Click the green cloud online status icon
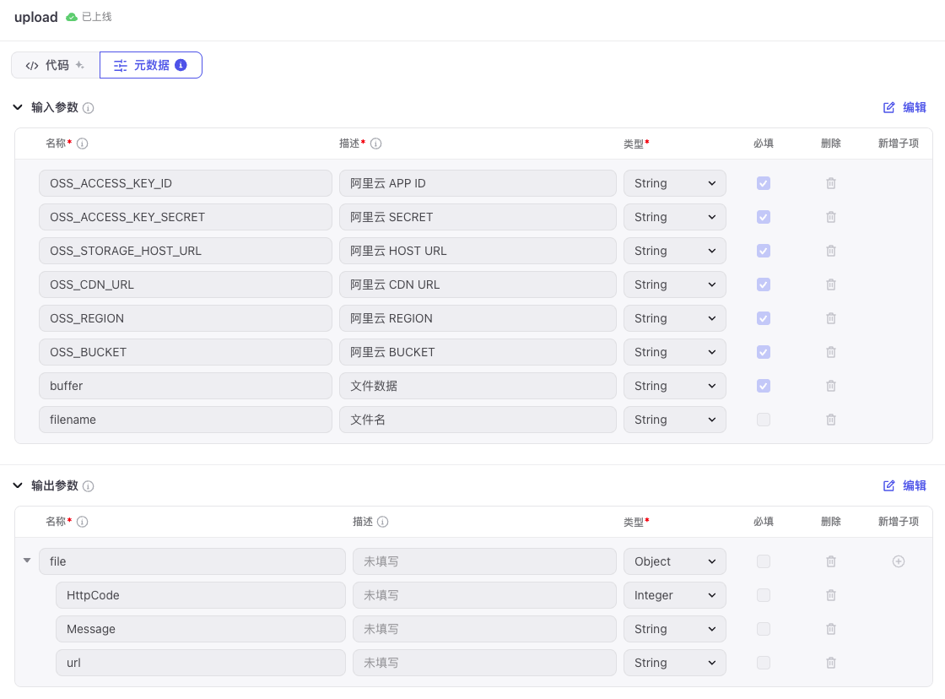Image resolution: width=945 pixels, height=699 pixels. (71, 17)
